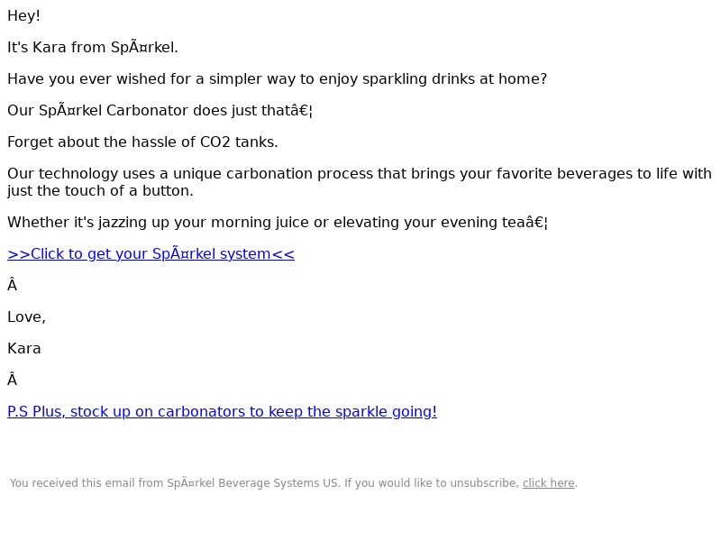Click the 'Whether it's jazzing up' sentence
This screenshot has height=541, width=721.
[278, 223]
